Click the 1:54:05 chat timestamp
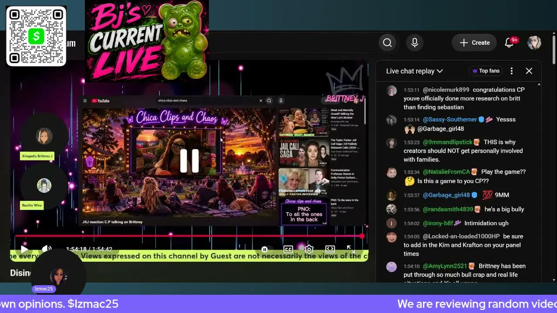Screen dimensions: 557x313 [411, 236]
